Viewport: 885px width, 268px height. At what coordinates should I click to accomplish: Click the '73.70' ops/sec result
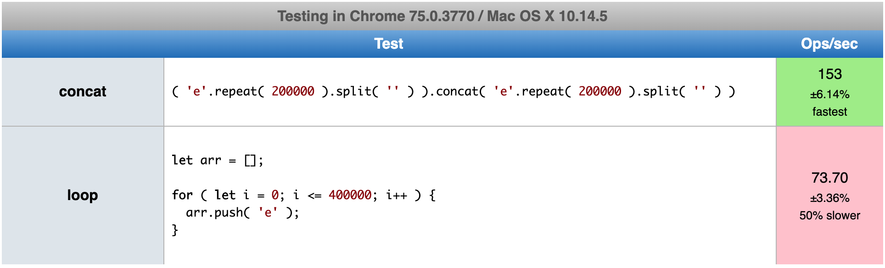tap(830, 178)
